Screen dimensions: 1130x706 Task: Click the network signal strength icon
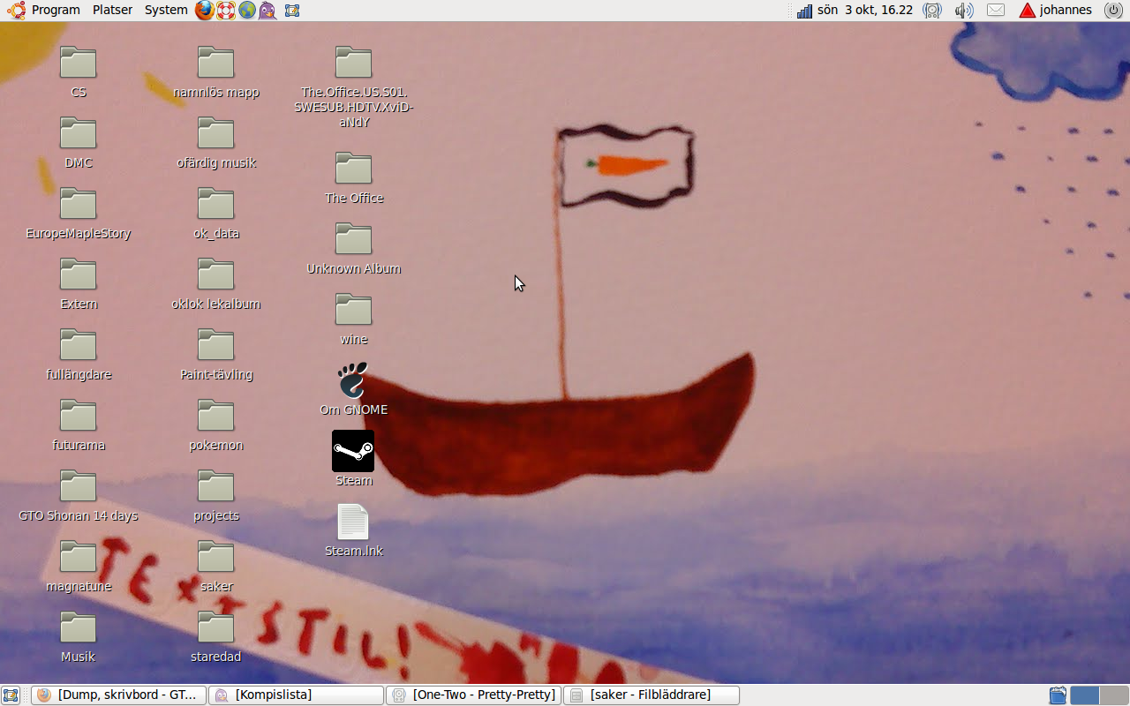[804, 11]
